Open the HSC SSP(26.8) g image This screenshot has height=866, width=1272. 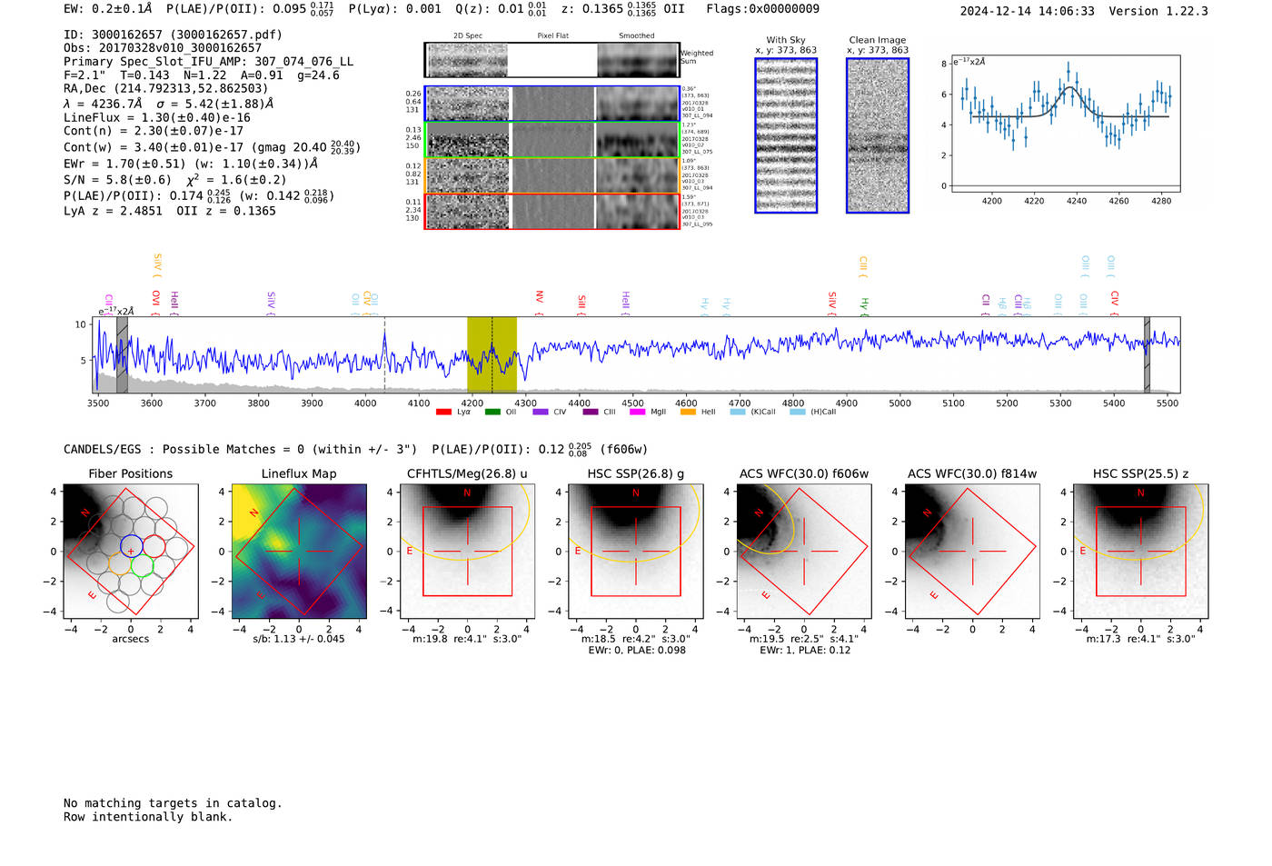coord(635,552)
